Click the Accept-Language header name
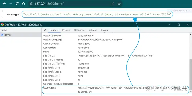The height and width of the screenshot is (96, 192). pos(53,40)
